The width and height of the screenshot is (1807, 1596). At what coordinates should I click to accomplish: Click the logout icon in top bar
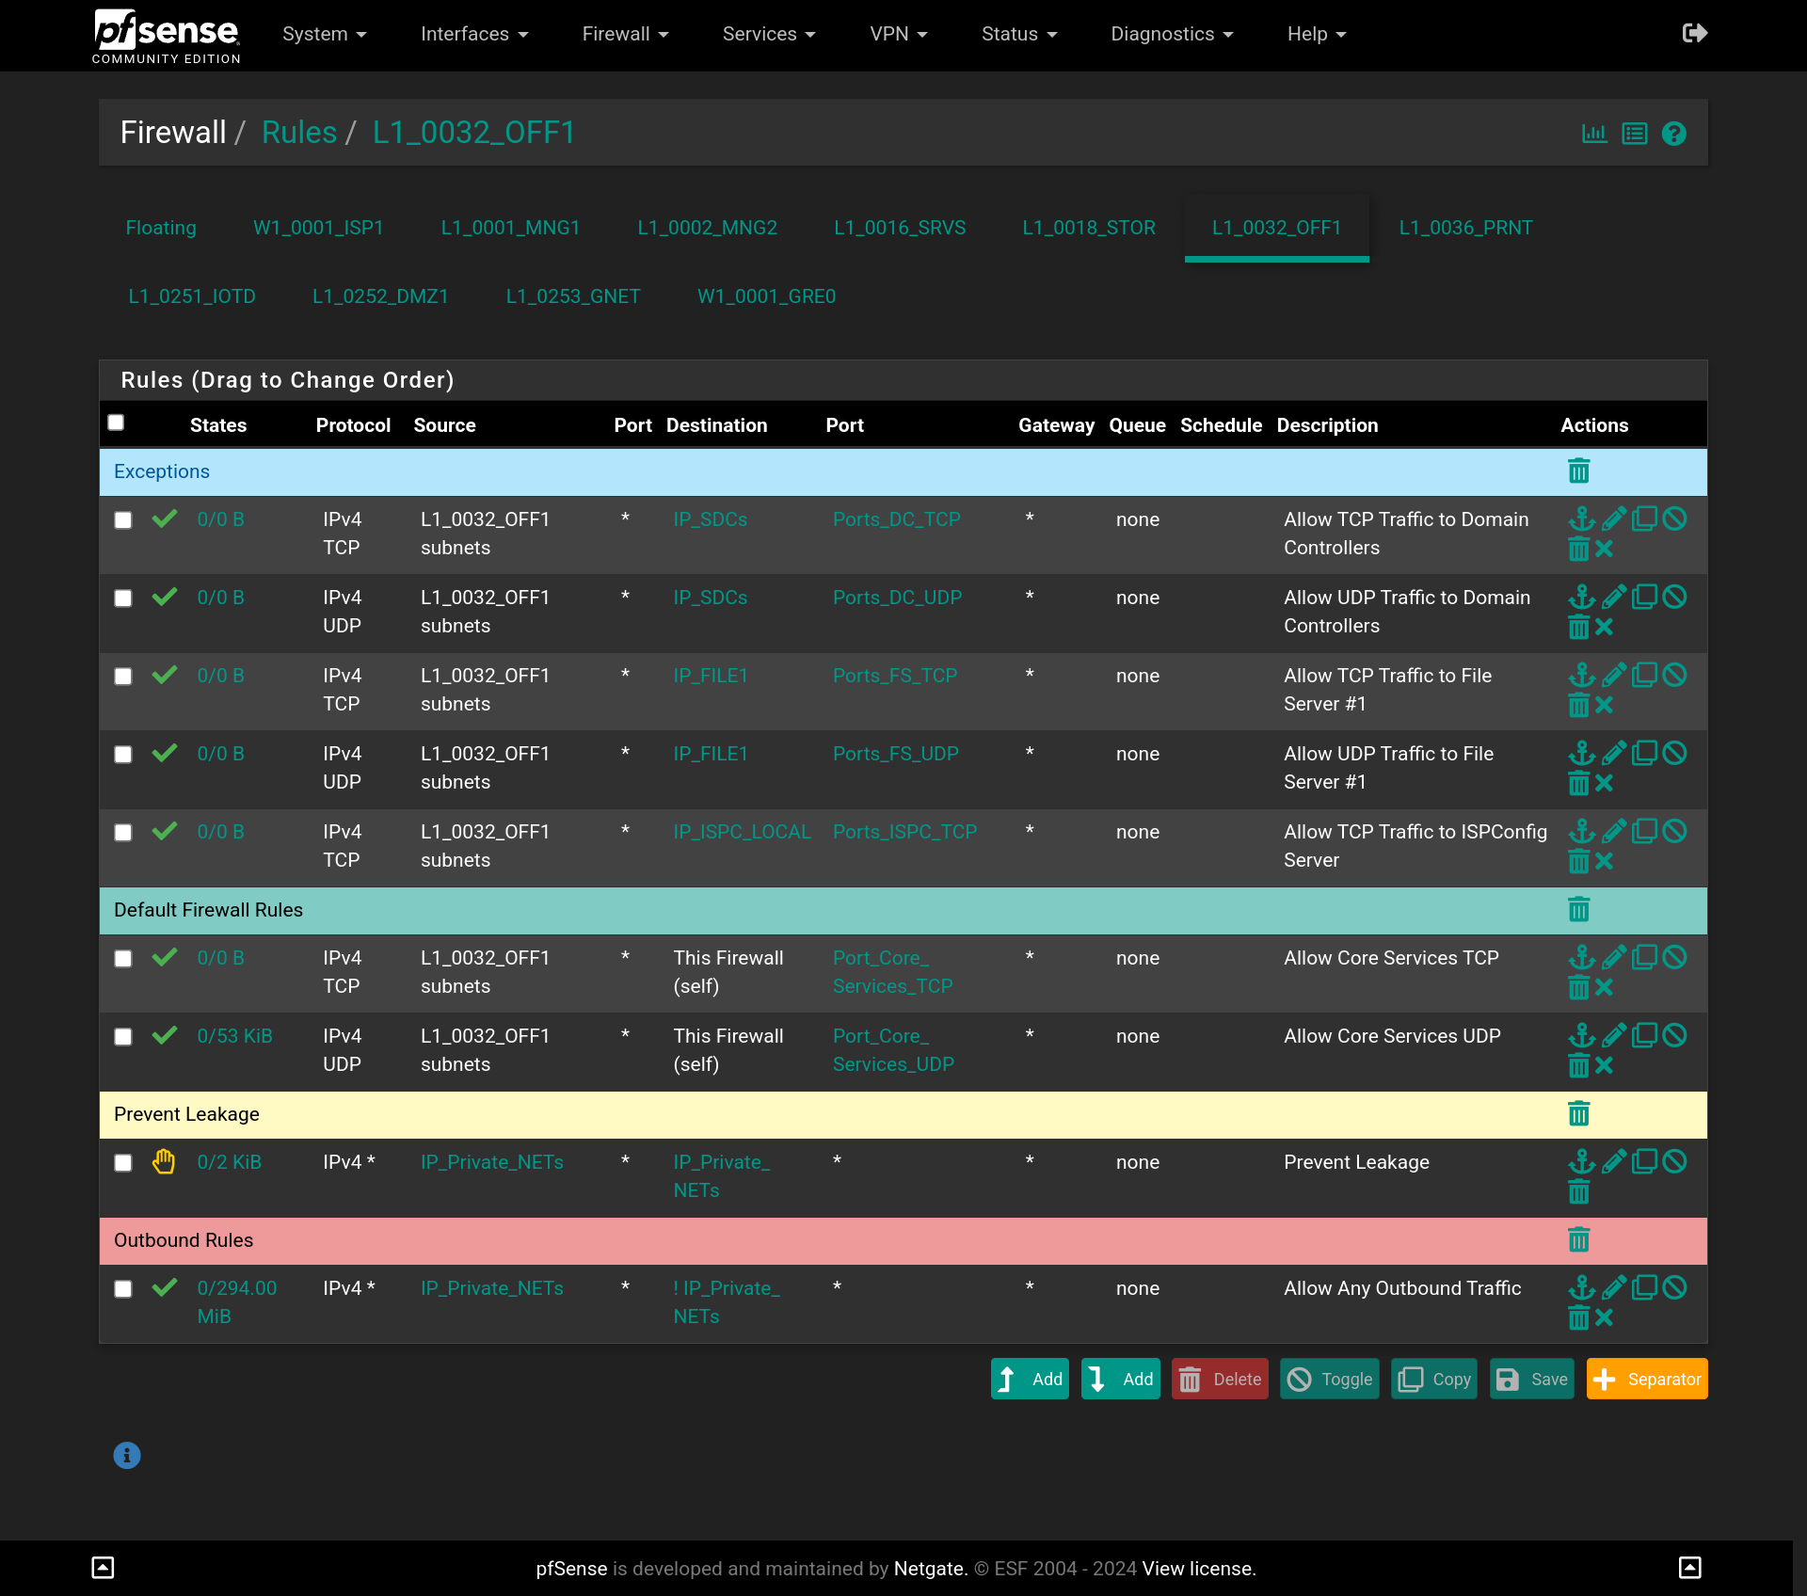pos(1694,34)
